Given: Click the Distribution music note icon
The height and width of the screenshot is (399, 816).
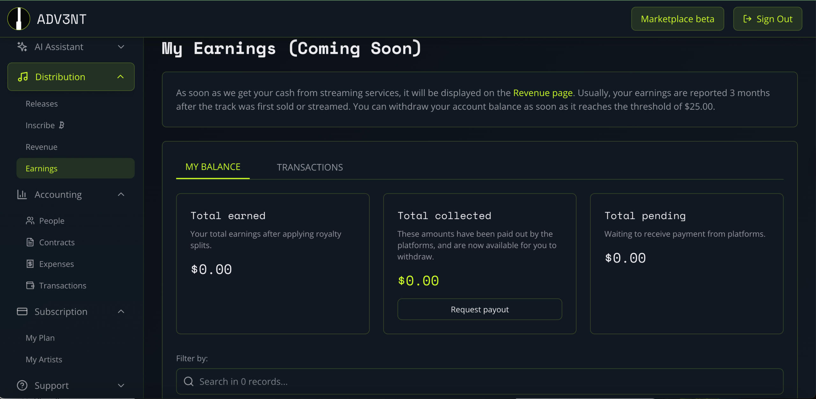Looking at the screenshot, I should click(23, 77).
